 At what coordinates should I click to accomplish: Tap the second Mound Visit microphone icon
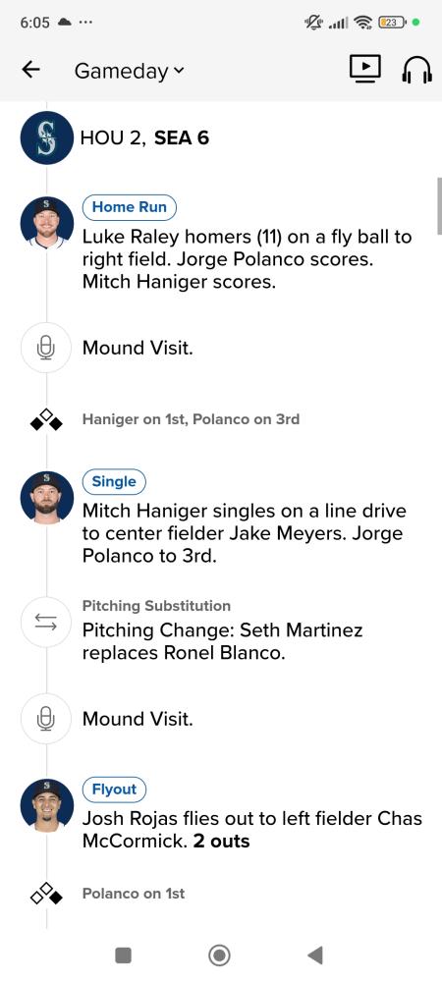point(46,719)
